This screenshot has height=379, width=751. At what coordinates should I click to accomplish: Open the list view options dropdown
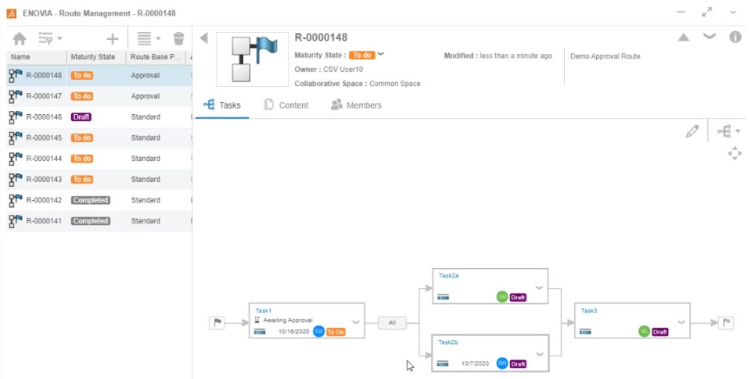(x=149, y=38)
